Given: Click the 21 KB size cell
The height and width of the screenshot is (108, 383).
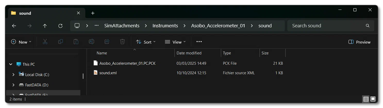Looking at the screenshot, I should [278, 63].
